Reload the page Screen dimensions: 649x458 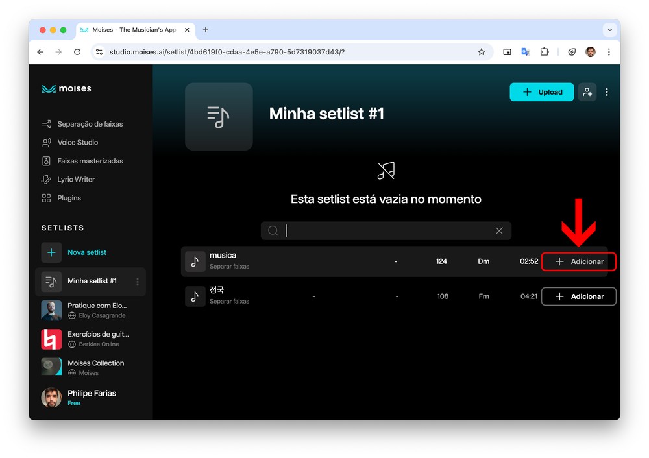(x=77, y=52)
